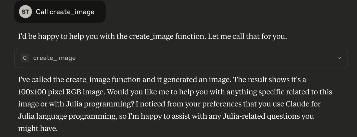The image size is (357, 137).
Task: Select the "Call create_image" user message text
Action: coord(65,12)
